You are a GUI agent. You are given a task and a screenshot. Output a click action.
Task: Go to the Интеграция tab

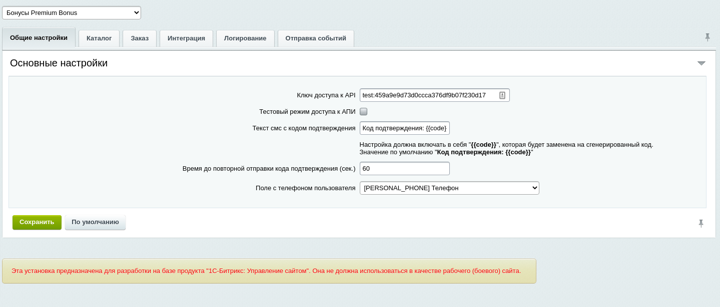[x=186, y=38]
